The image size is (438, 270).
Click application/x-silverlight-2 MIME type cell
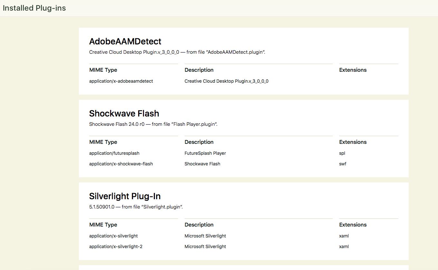[x=116, y=247]
